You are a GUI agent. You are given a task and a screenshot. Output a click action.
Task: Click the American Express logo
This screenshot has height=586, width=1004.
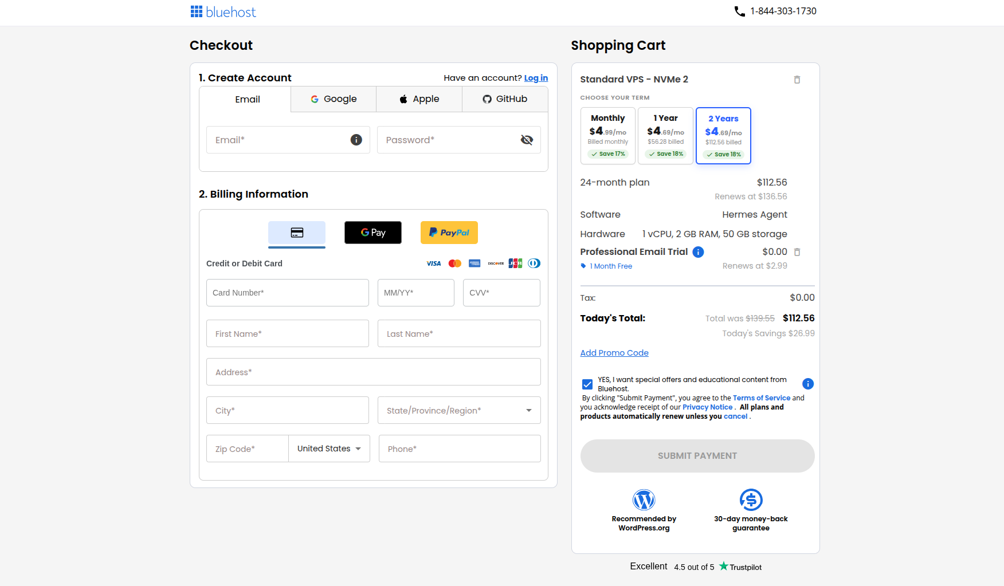pyautogui.click(x=474, y=263)
